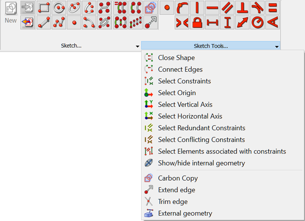Select the Create line tool
Viewport: 305px width, 221px height.
44,22
